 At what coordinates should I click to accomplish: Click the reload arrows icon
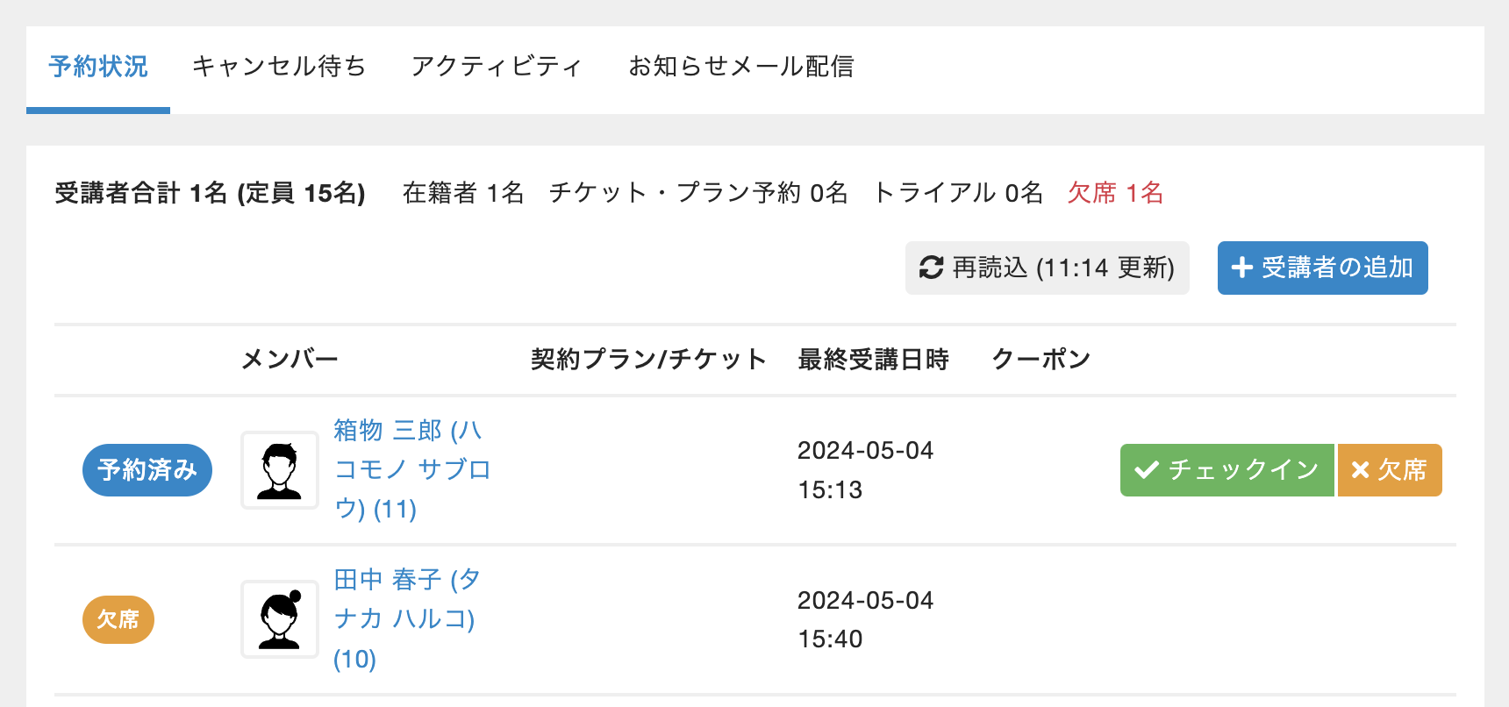(931, 268)
